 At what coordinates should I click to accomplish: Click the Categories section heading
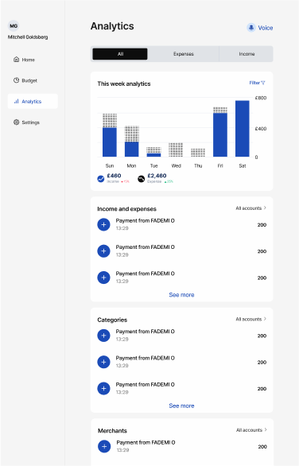click(x=112, y=320)
